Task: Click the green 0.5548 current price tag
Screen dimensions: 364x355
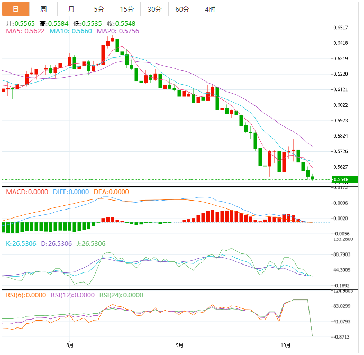Action: tap(345, 179)
